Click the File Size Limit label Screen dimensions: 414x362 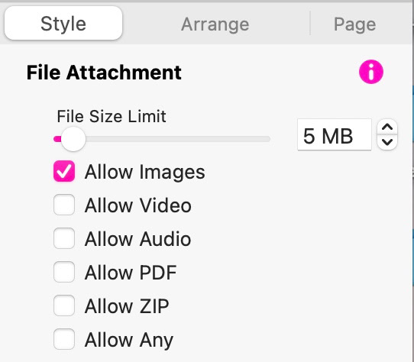[x=112, y=116]
